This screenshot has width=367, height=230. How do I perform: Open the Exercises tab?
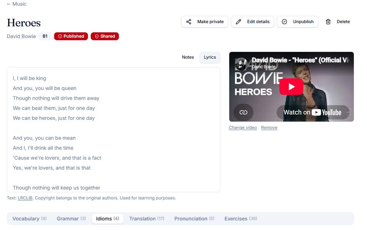(241, 219)
